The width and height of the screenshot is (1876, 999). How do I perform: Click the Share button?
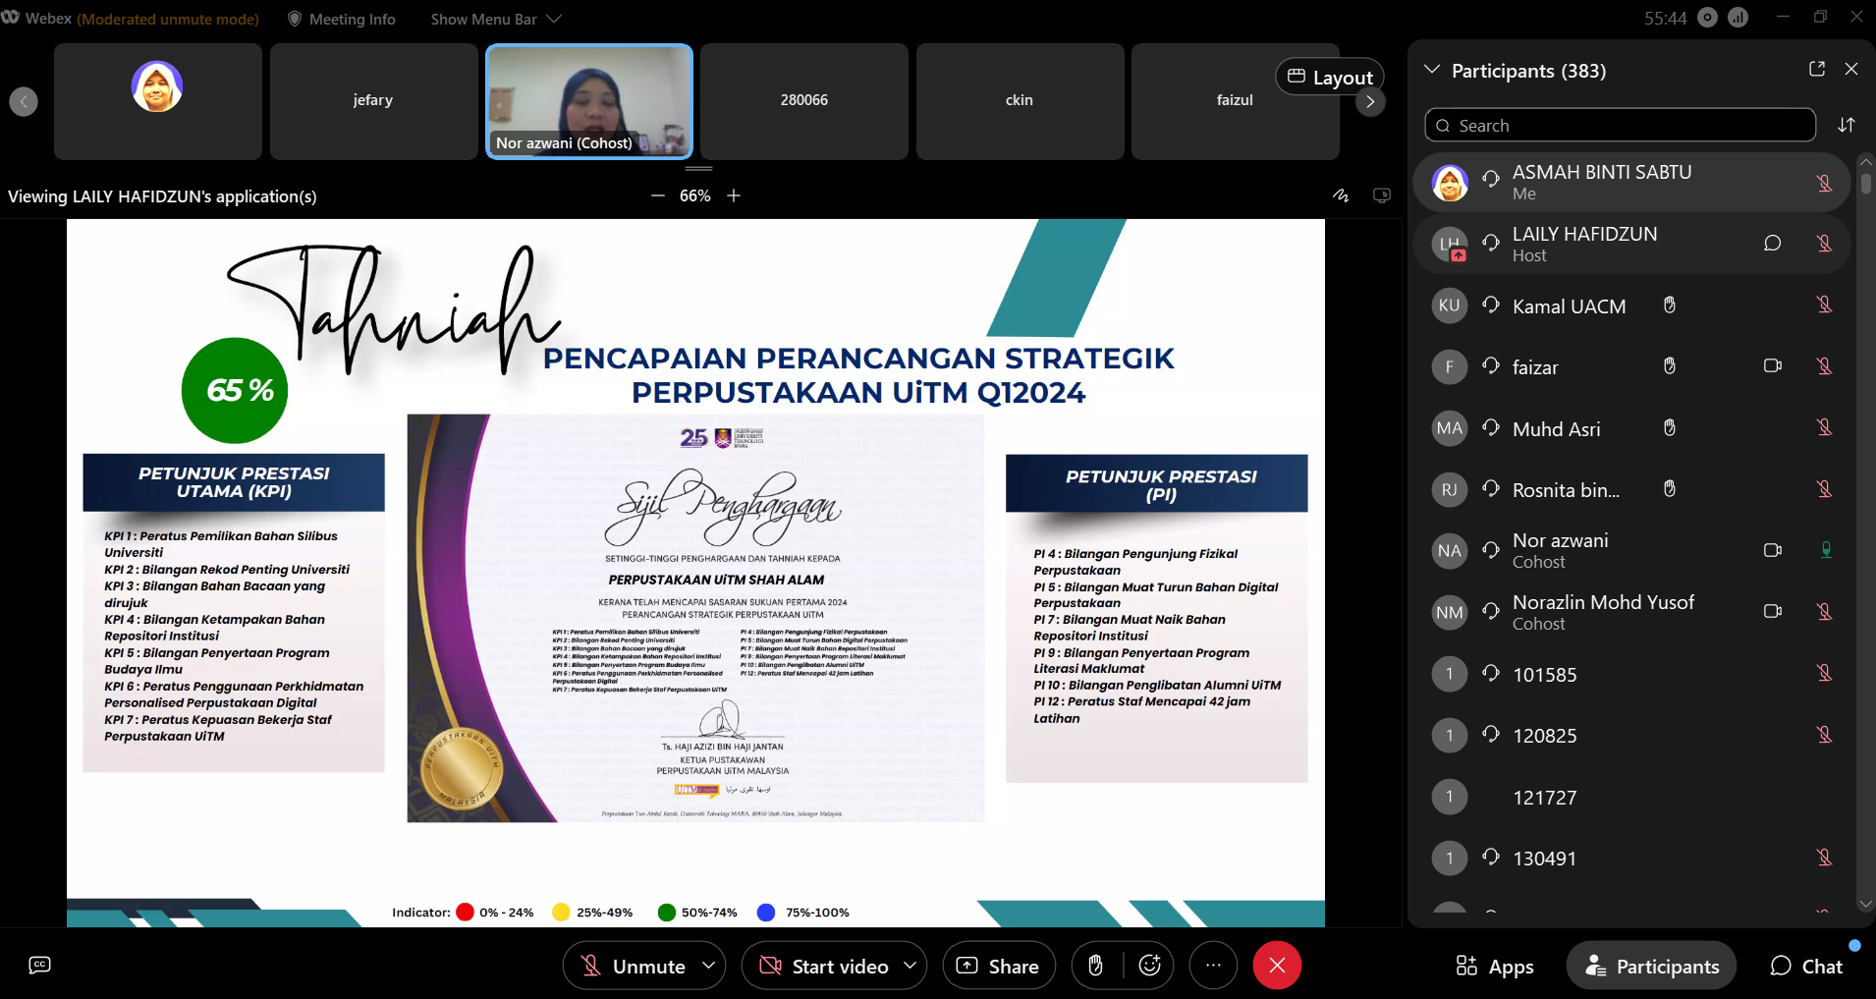(999, 966)
